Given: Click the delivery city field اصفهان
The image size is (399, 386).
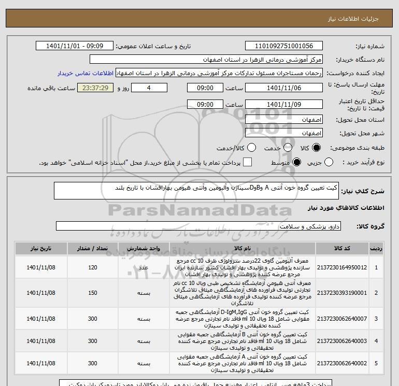Looking at the screenshot, I should pyautogui.click(x=284, y=133).
